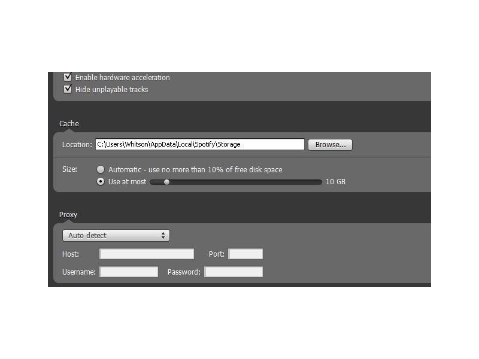Select Use at most radio button
This screenshot has width=479, height=359.
click(x=101, y=181)
